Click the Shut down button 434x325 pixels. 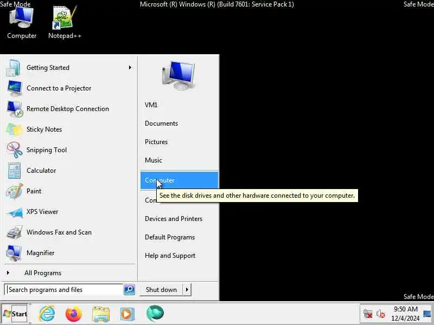(x=161, y=290)
